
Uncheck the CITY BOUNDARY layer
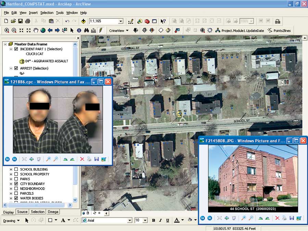tap(16, 184)
